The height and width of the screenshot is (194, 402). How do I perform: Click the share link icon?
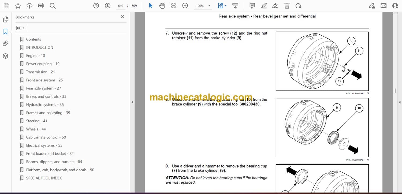372,6
